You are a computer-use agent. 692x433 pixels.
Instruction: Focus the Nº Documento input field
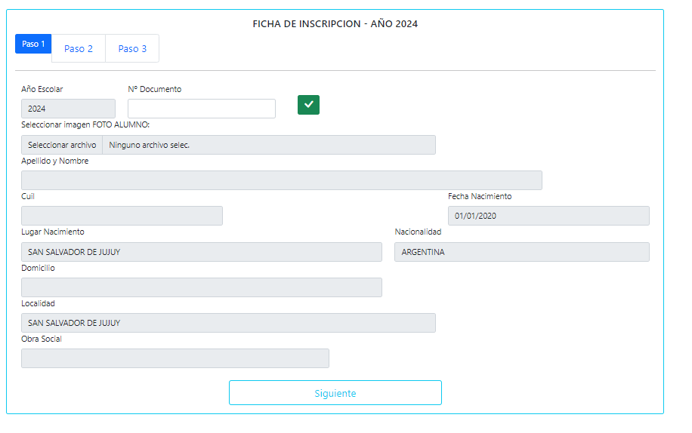(202, 109)
